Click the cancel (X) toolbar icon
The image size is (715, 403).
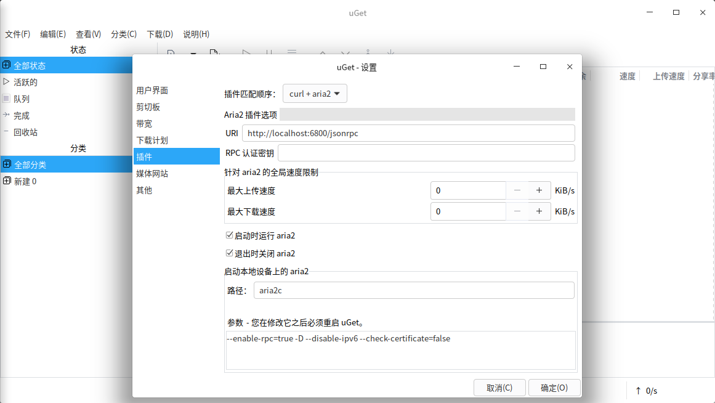pyautogui.click(x=345, y=54)
